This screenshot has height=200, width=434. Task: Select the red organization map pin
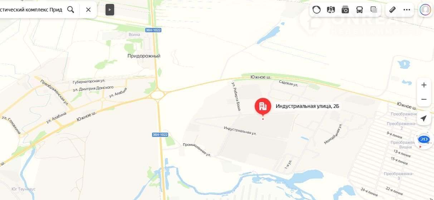pos(263,106)
